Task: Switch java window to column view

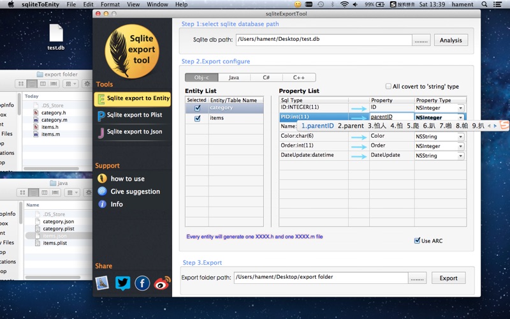Action: (44, 193)
